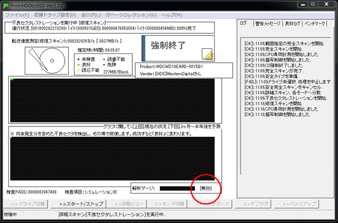Screen dimensions: 338x223
Task: Click the 安全完全スキャンをキャンセル log entry
Action: click(x=283, y=87)
